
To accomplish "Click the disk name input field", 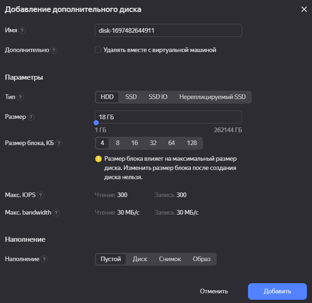I will [x=168, y=30].
